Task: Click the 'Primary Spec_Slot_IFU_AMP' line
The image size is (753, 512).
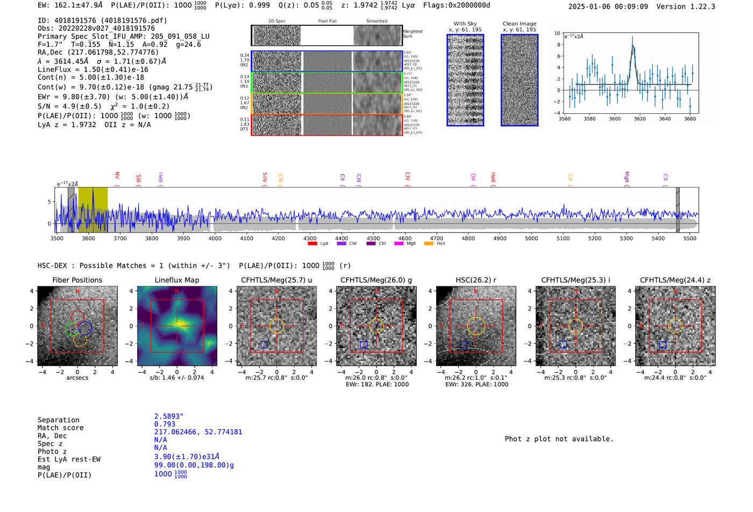Action: (x=124, y=37)
